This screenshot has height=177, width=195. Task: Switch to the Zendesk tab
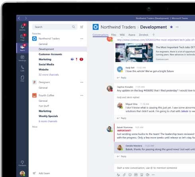pos(143,35)
